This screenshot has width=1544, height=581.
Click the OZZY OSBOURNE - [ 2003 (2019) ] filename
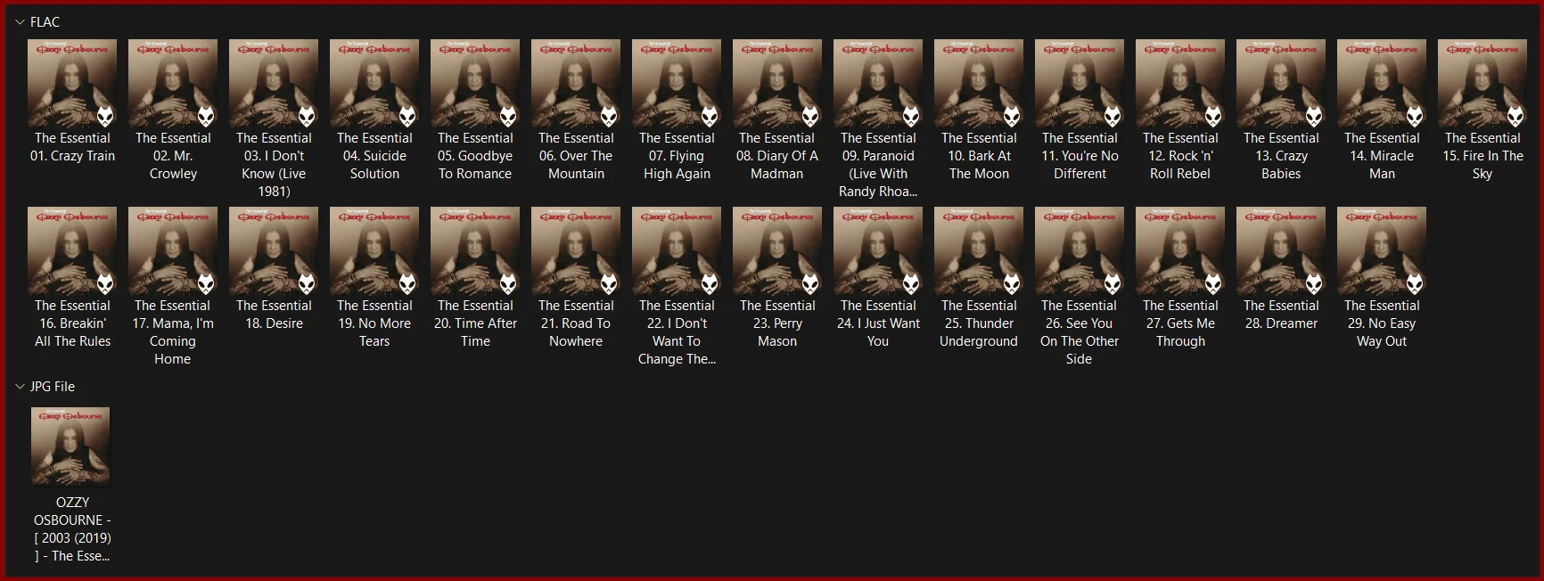pos(72,529)
